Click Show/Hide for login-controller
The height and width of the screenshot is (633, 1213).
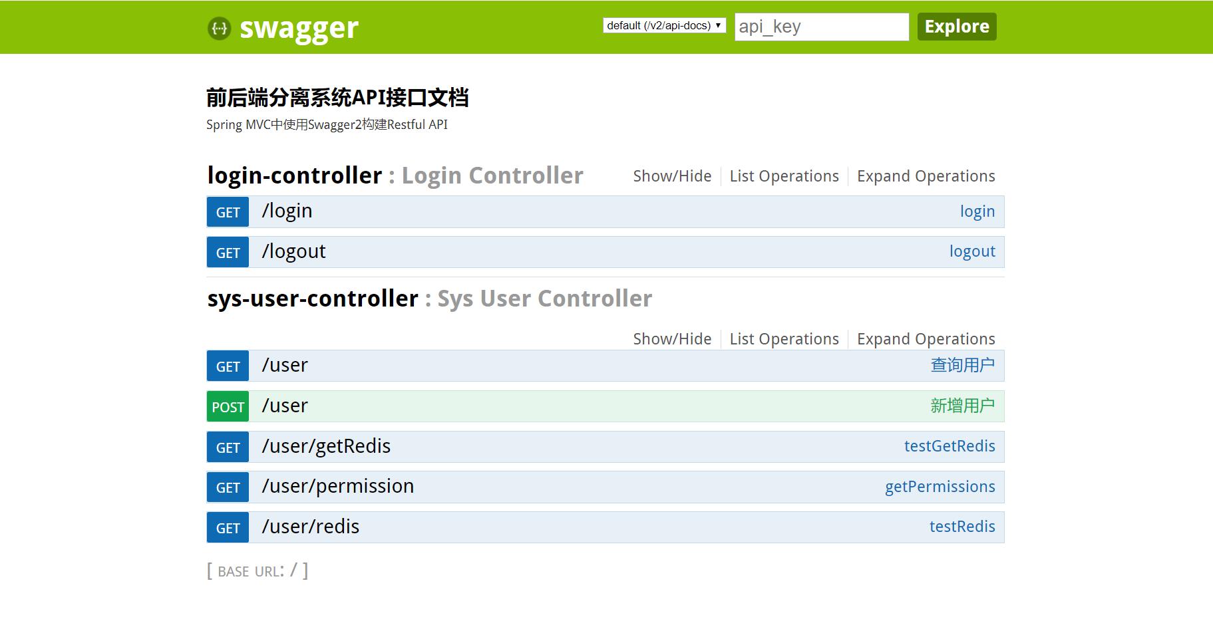click(672, 176)
